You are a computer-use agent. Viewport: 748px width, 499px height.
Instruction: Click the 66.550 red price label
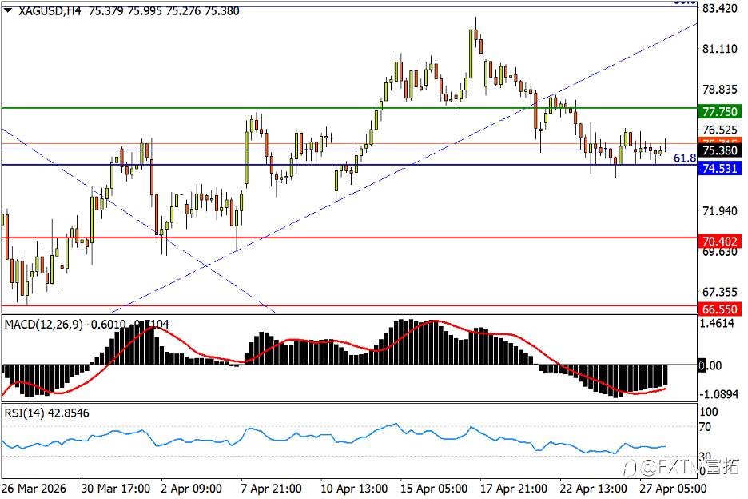[720, 309]
